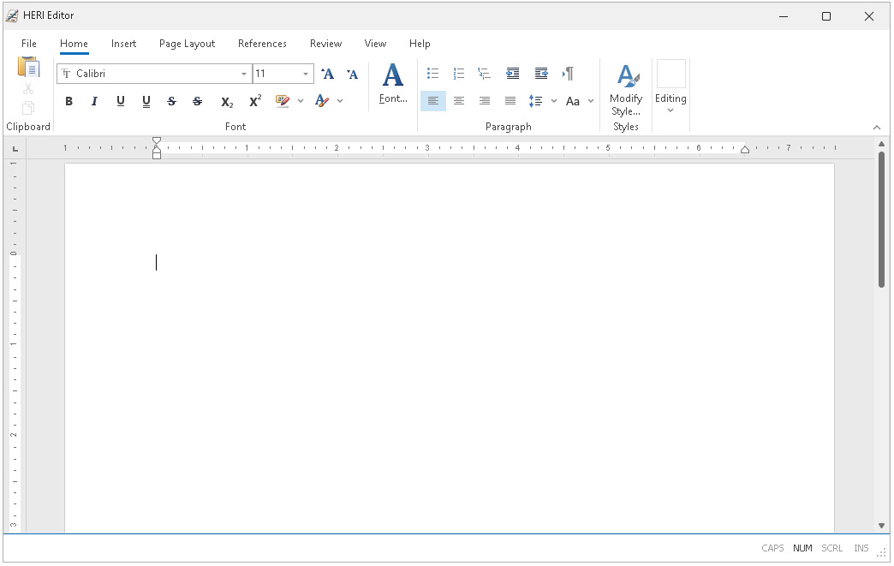Click the line spacing icon

[x=535, y=101]
